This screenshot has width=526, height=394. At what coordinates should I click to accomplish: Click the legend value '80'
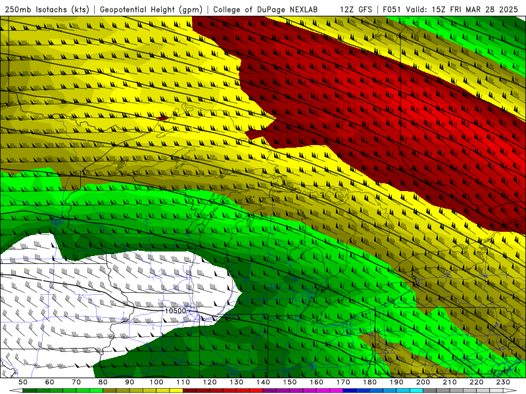coord(103,382)
